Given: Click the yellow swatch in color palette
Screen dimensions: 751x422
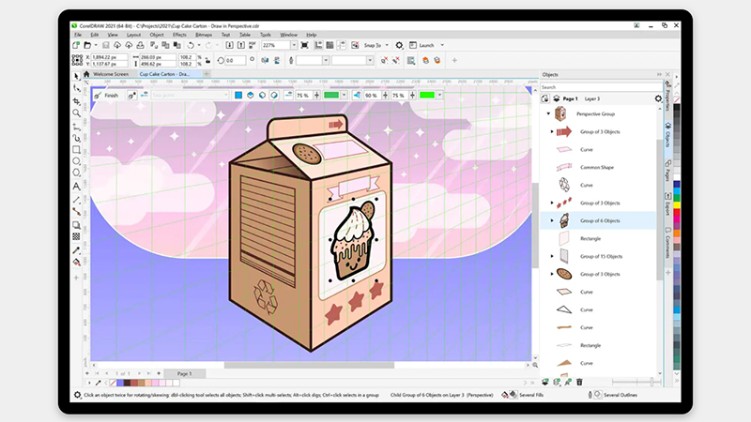Looking at the screenshot, I should [x=677, y=205].
